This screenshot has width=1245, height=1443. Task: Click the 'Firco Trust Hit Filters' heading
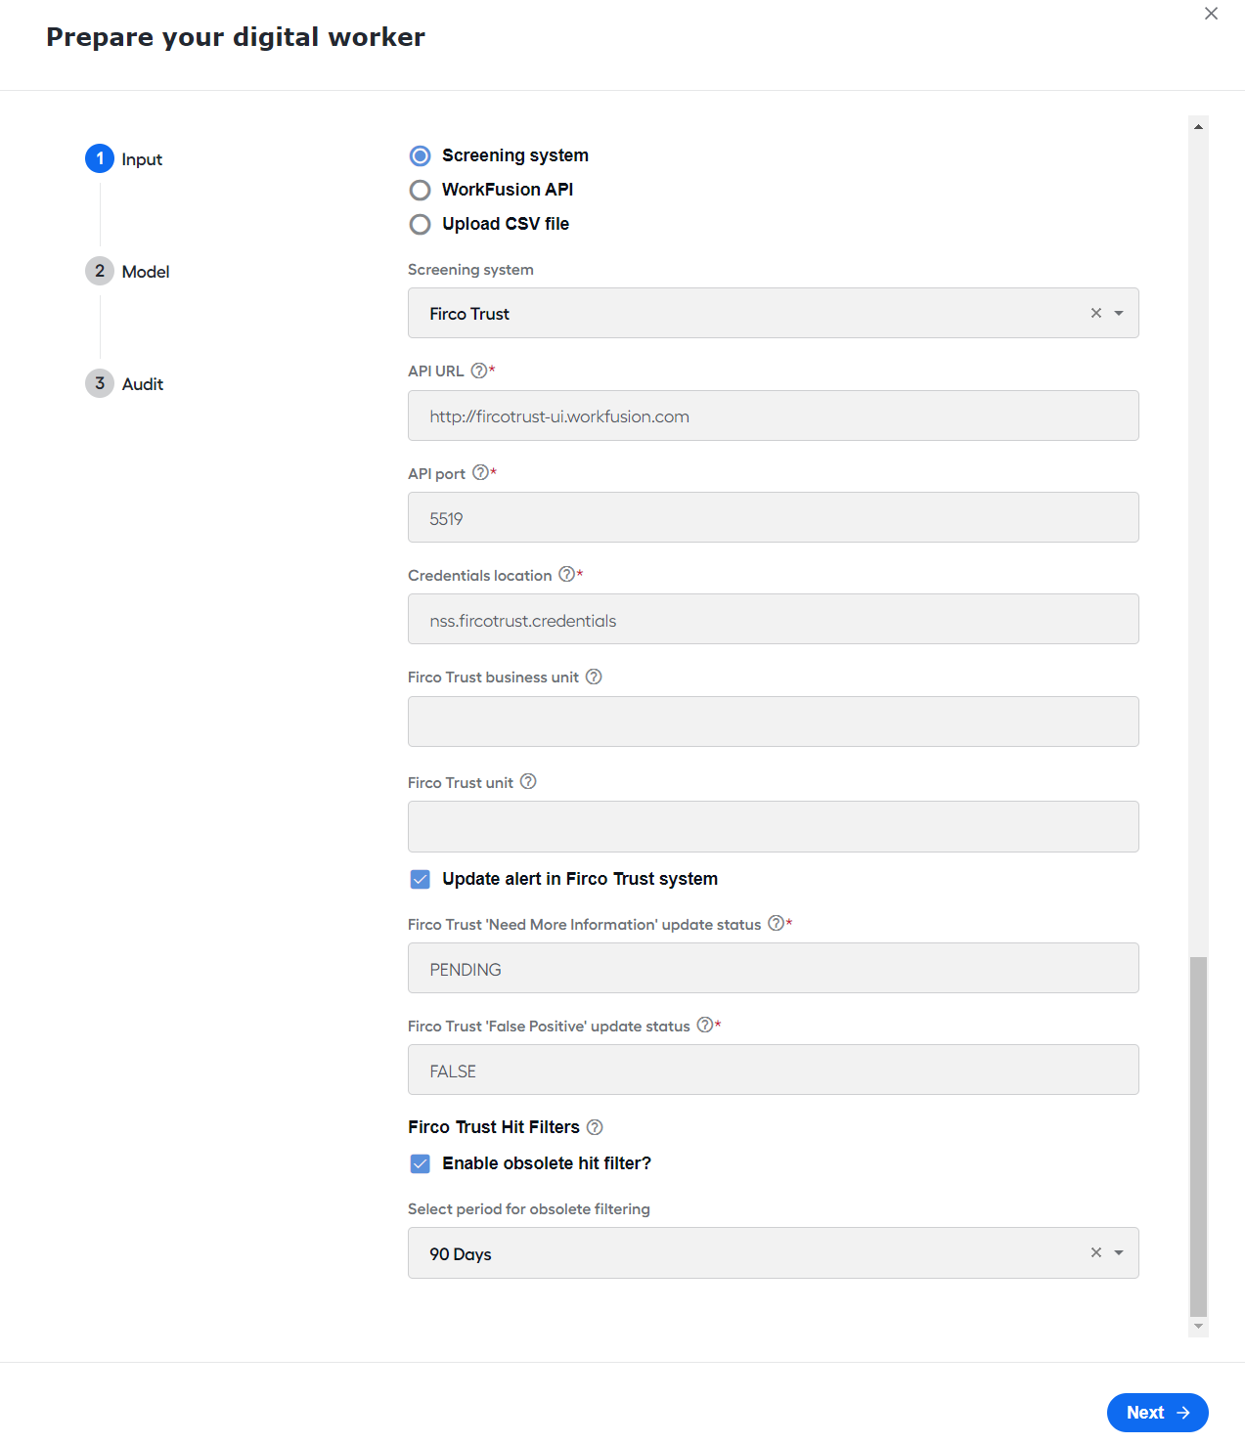coord(494,1127)
